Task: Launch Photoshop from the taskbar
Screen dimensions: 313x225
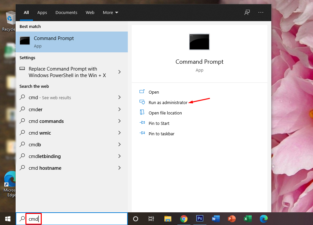Action: click(x=200, y=219)
